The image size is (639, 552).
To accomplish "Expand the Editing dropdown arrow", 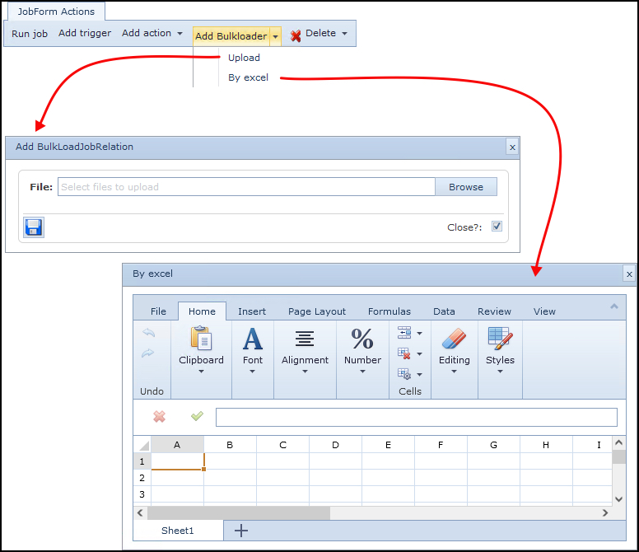I will [x=454, y=372].
